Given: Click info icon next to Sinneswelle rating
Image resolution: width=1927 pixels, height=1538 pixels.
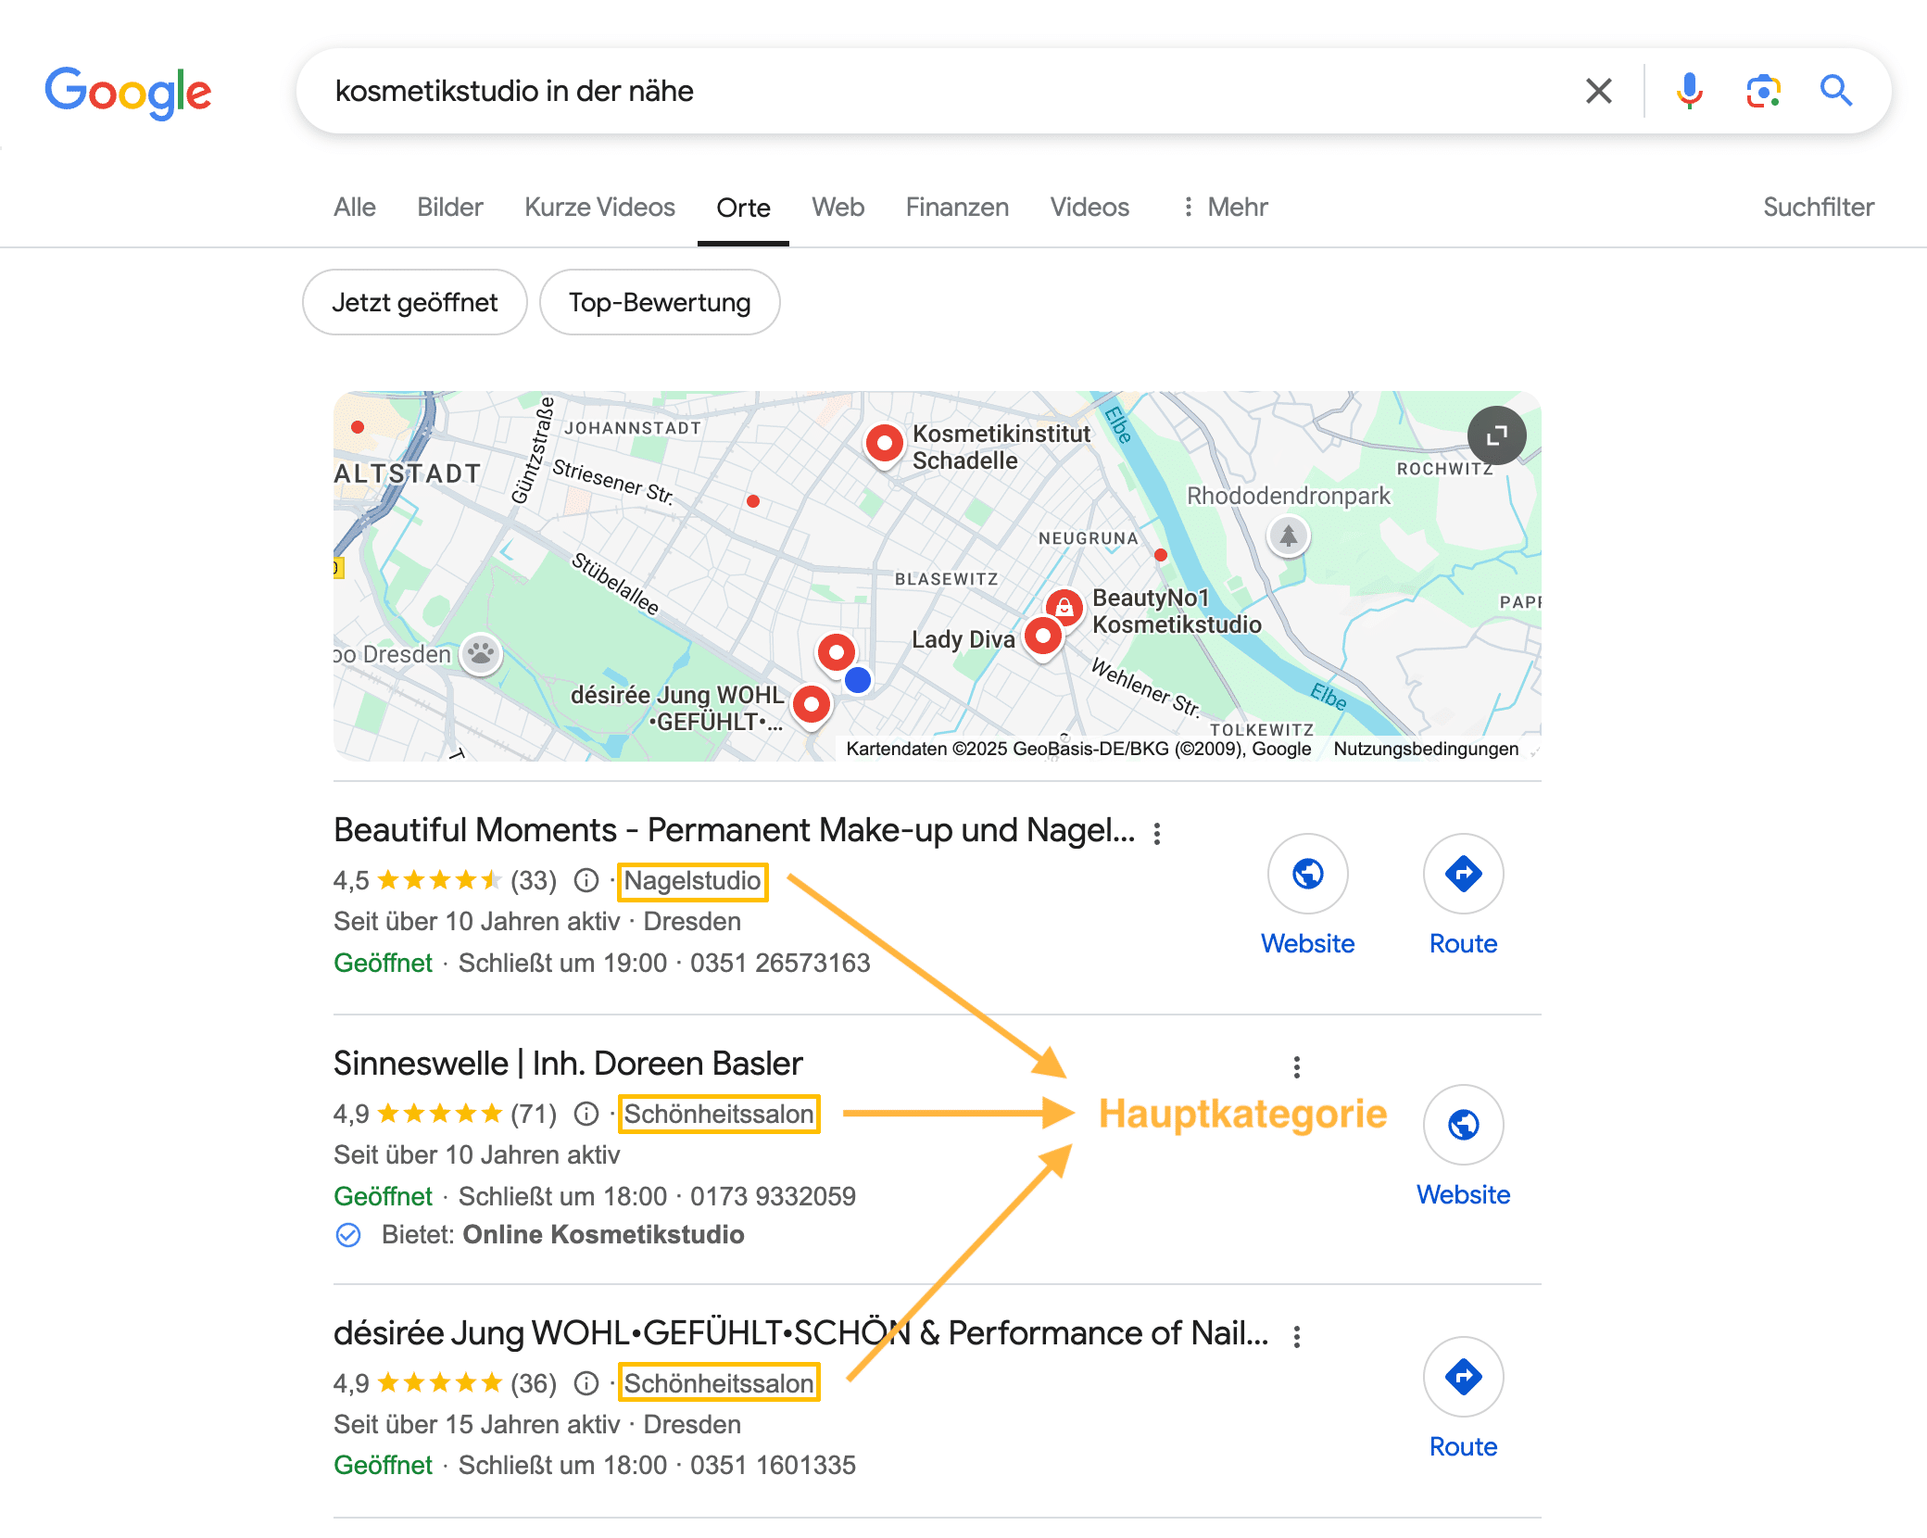Looking at the screenshot, I should (x=586, y=1114).
